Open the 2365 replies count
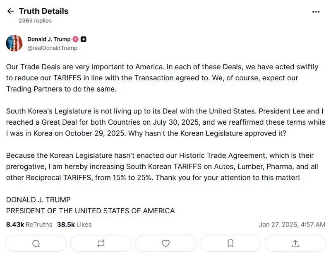 pos(35,20)
